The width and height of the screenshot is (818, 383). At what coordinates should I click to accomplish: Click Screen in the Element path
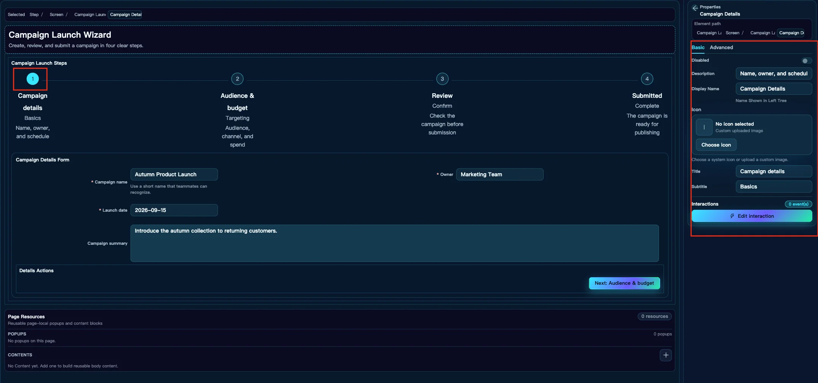pos(732,33)
